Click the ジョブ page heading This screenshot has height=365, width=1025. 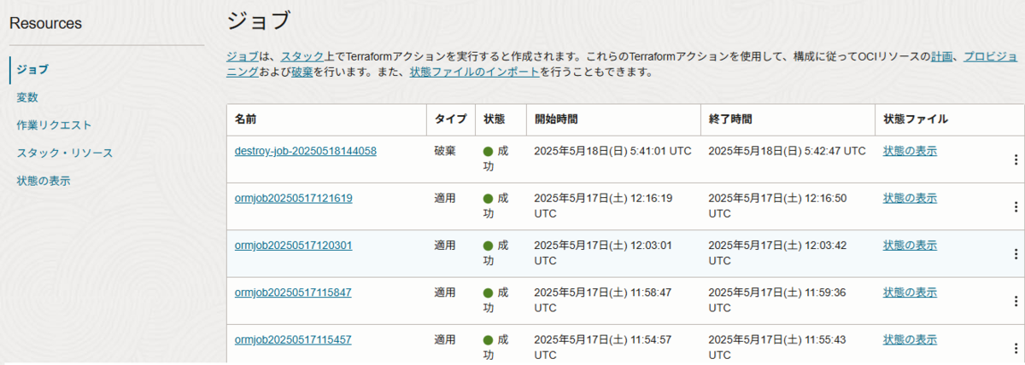pos(259,22)
